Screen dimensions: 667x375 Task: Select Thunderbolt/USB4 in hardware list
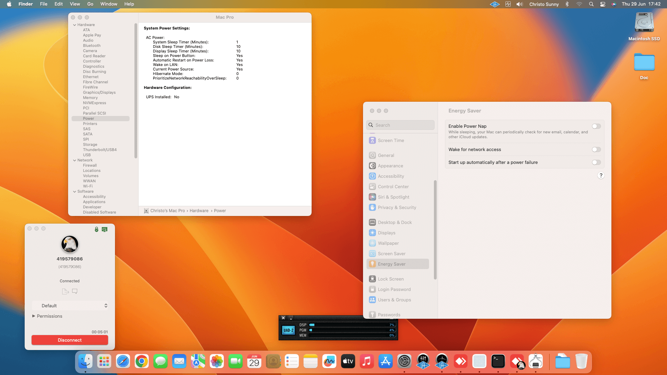pyautogui.click(x=100, y=150)
